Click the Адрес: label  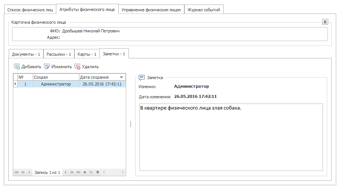tap(54, 37)
